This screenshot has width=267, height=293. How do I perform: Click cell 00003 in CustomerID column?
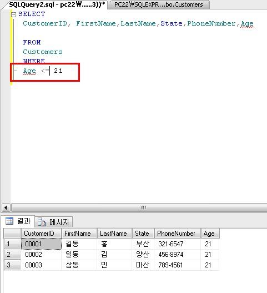41,265
